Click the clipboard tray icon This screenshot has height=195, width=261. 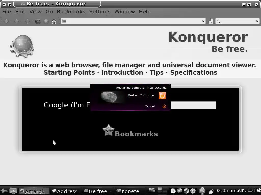coord(173,191)
